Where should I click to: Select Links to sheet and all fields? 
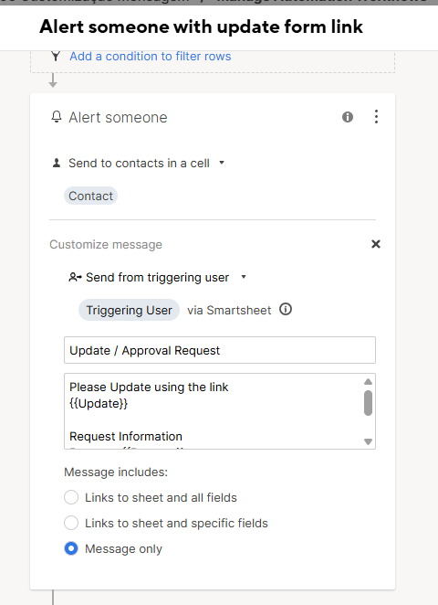[71, 497]
